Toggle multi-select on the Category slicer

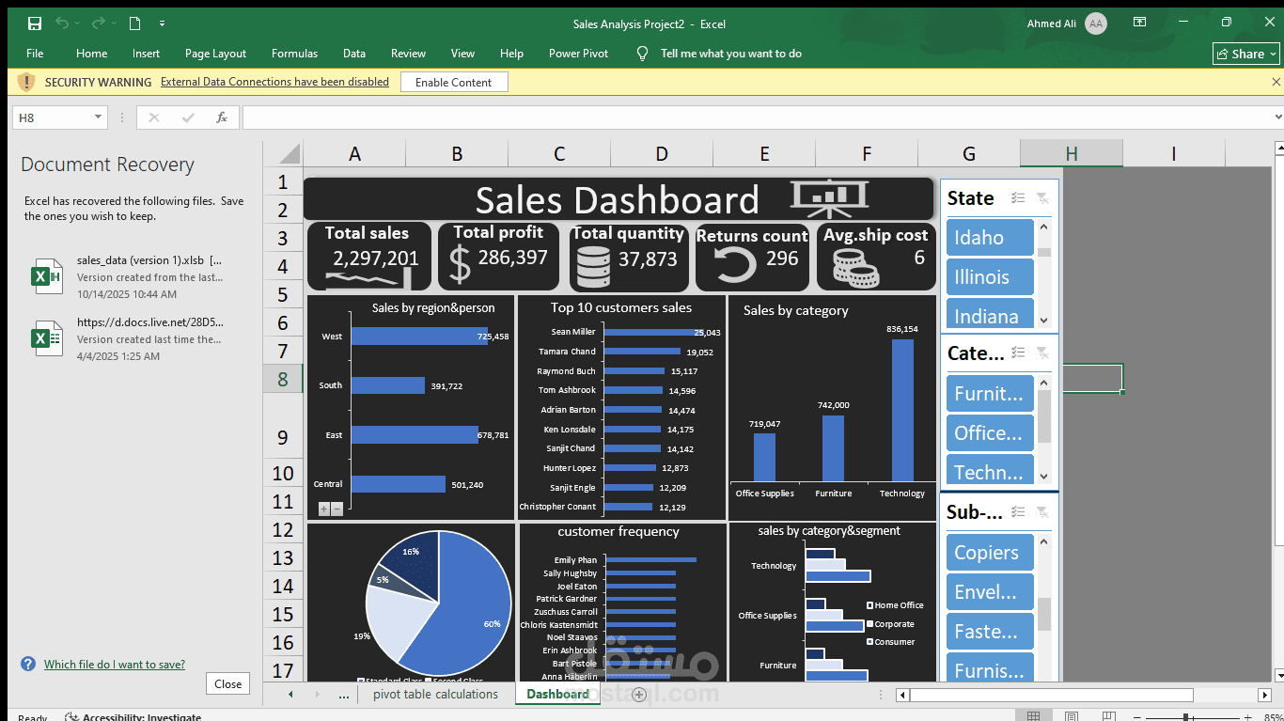(x=1018, y=353)
